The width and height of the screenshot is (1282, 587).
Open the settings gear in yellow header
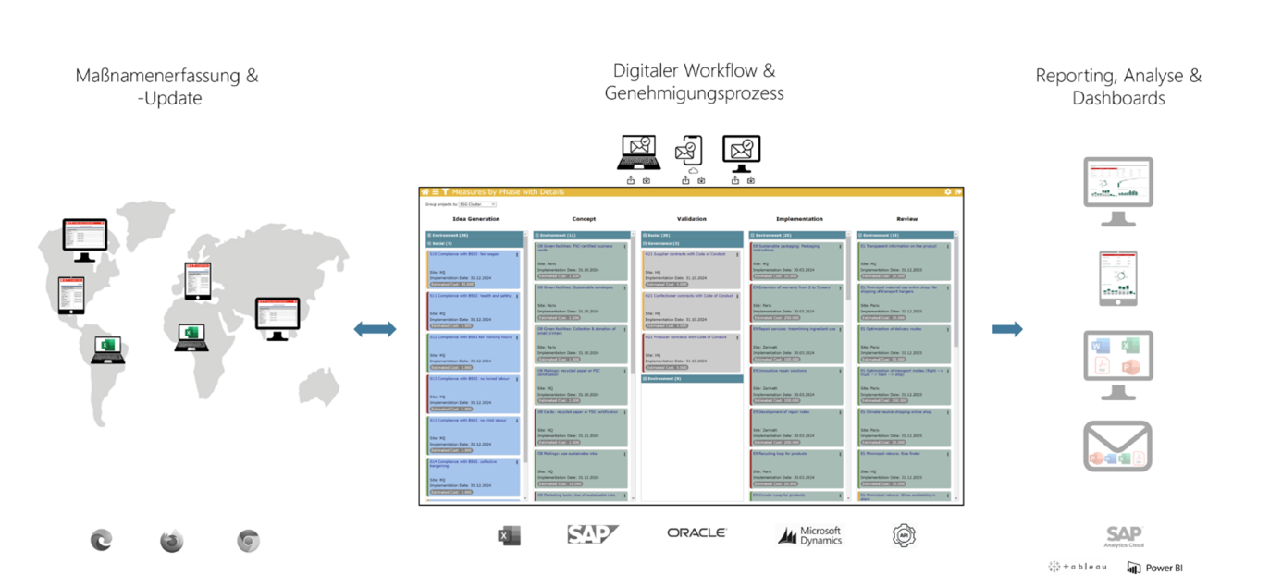click(x=947, y=192)
